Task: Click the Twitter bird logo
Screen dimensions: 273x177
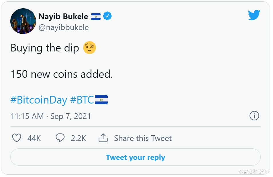Action: point(254,15)
